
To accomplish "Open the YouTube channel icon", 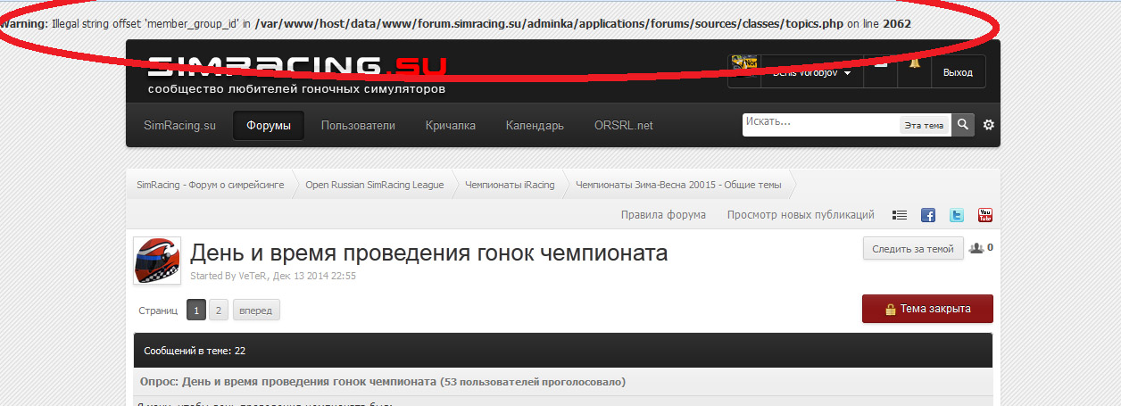I will click(x=985, y=215).
